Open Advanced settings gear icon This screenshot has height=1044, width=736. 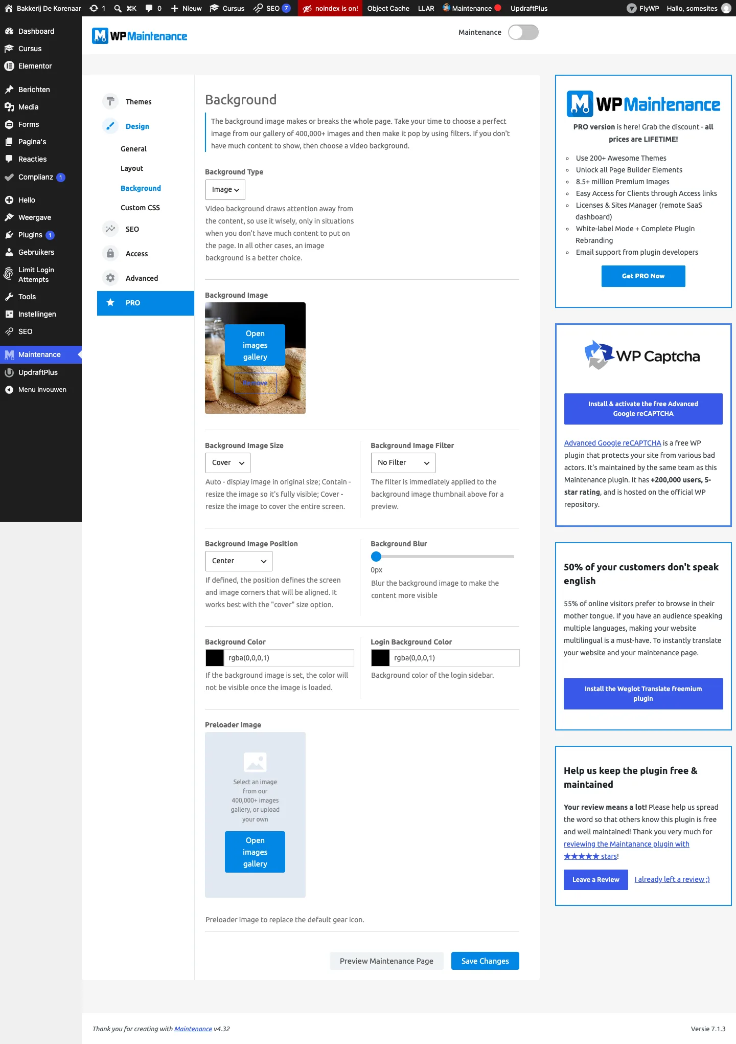pyautogui.click(x=110, y=278)
